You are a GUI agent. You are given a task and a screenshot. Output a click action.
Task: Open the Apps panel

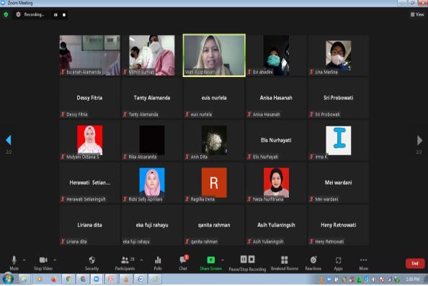click(338, 263)
